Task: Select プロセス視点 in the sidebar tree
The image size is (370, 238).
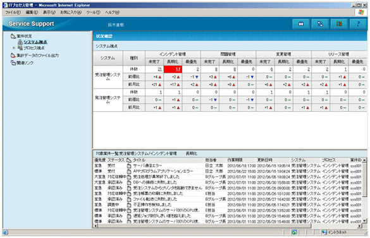Action: [34, 48]
